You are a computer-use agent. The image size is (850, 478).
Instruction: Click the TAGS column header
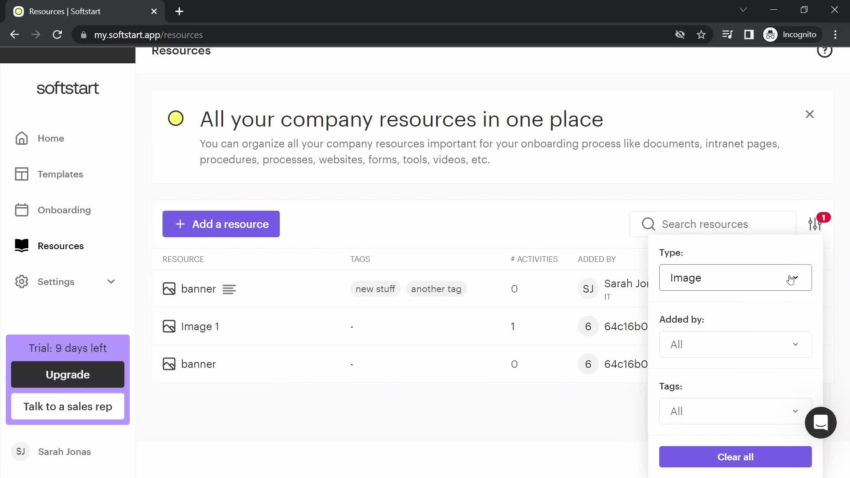point(360,259)
